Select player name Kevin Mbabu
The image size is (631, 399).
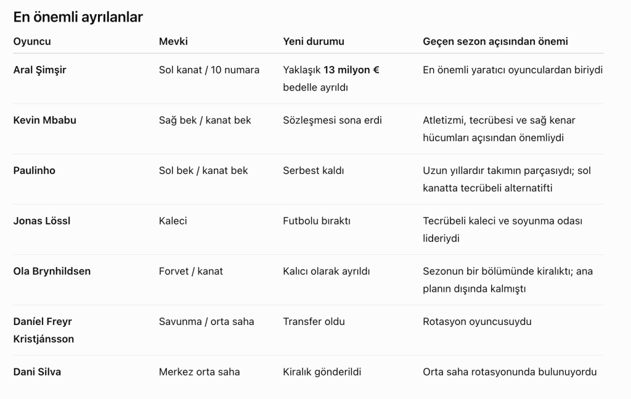click(44, 120)
